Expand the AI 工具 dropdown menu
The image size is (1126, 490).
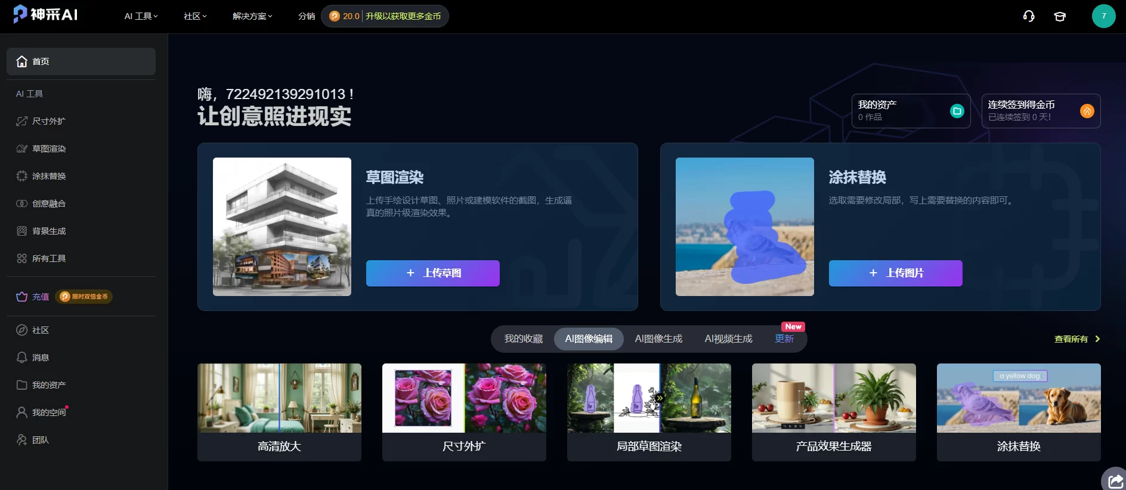[141, 16]
